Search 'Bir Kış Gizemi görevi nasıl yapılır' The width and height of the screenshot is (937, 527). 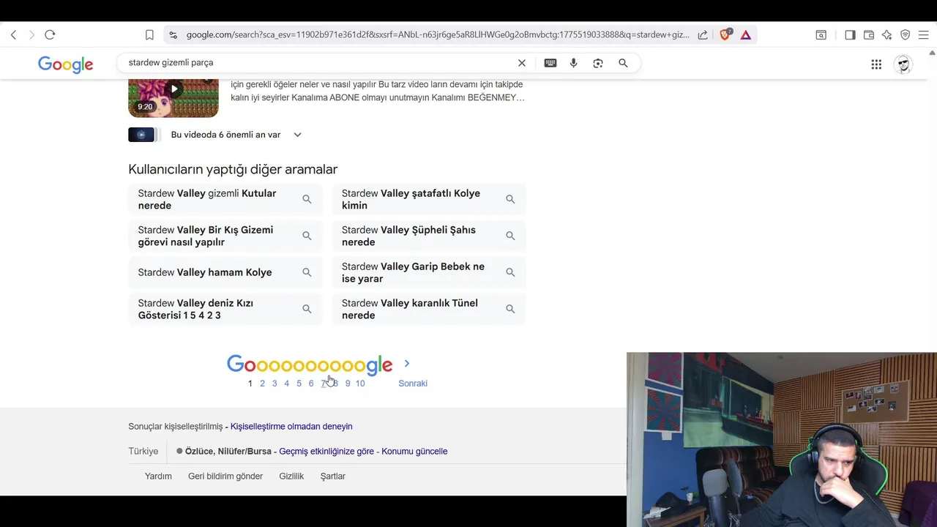click(x=225, y=236)
